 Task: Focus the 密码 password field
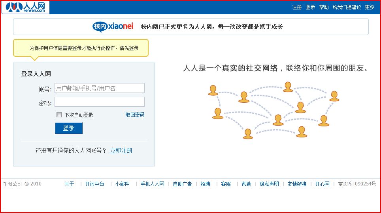(100, 102)
